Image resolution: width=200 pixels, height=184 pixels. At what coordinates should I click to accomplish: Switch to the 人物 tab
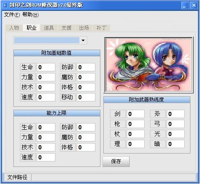click(x=14, y=28)
